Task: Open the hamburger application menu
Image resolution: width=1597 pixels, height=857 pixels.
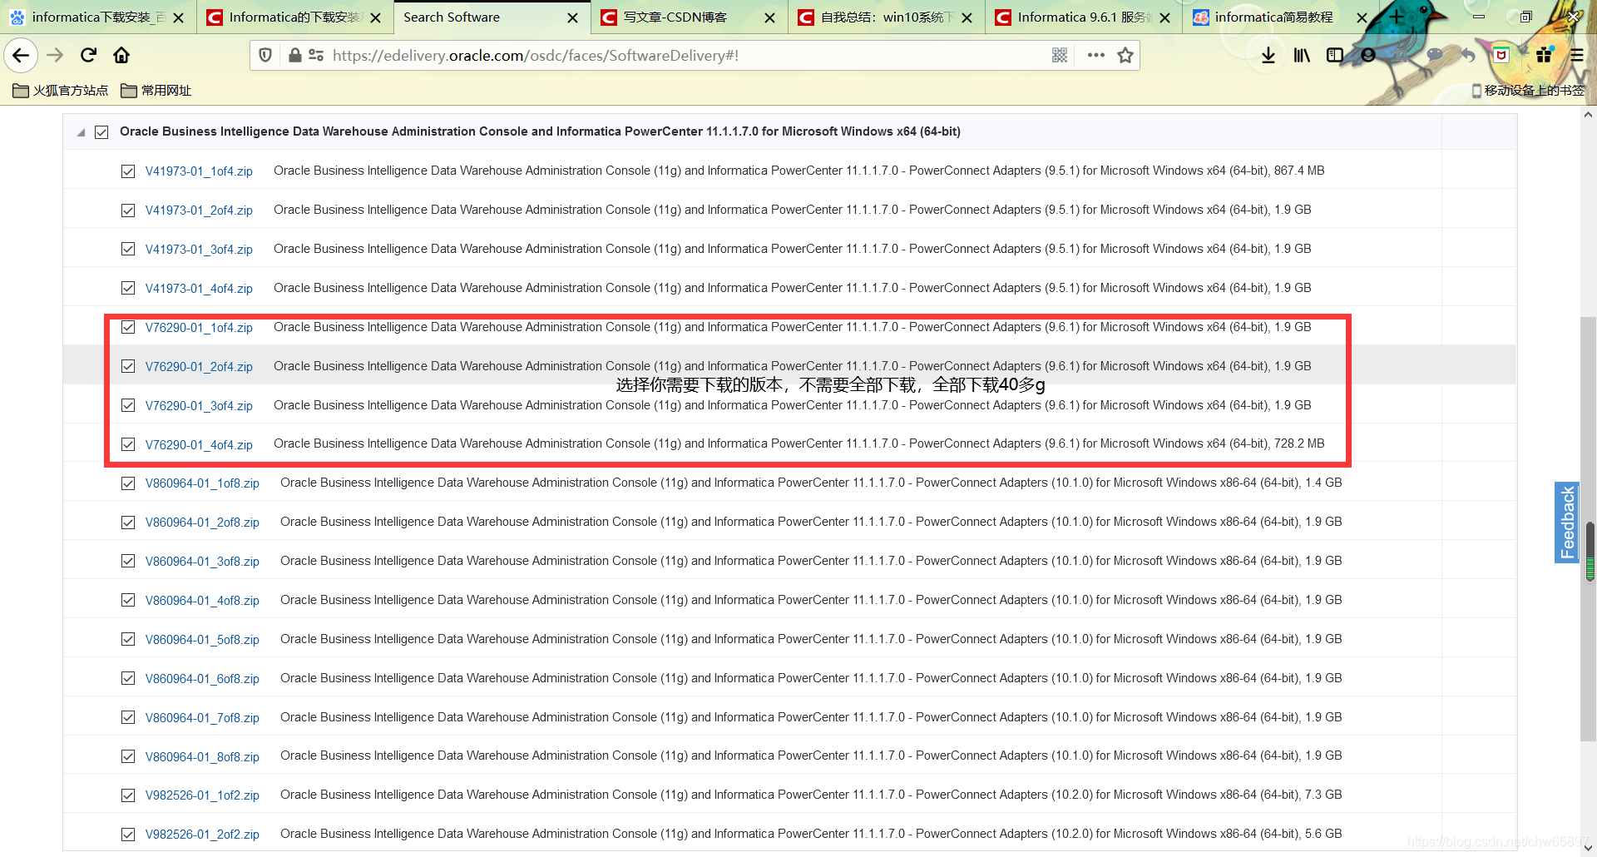Action: click(1576, 55)
